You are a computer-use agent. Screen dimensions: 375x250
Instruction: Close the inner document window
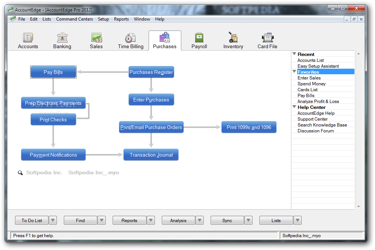tap(361, 19)
